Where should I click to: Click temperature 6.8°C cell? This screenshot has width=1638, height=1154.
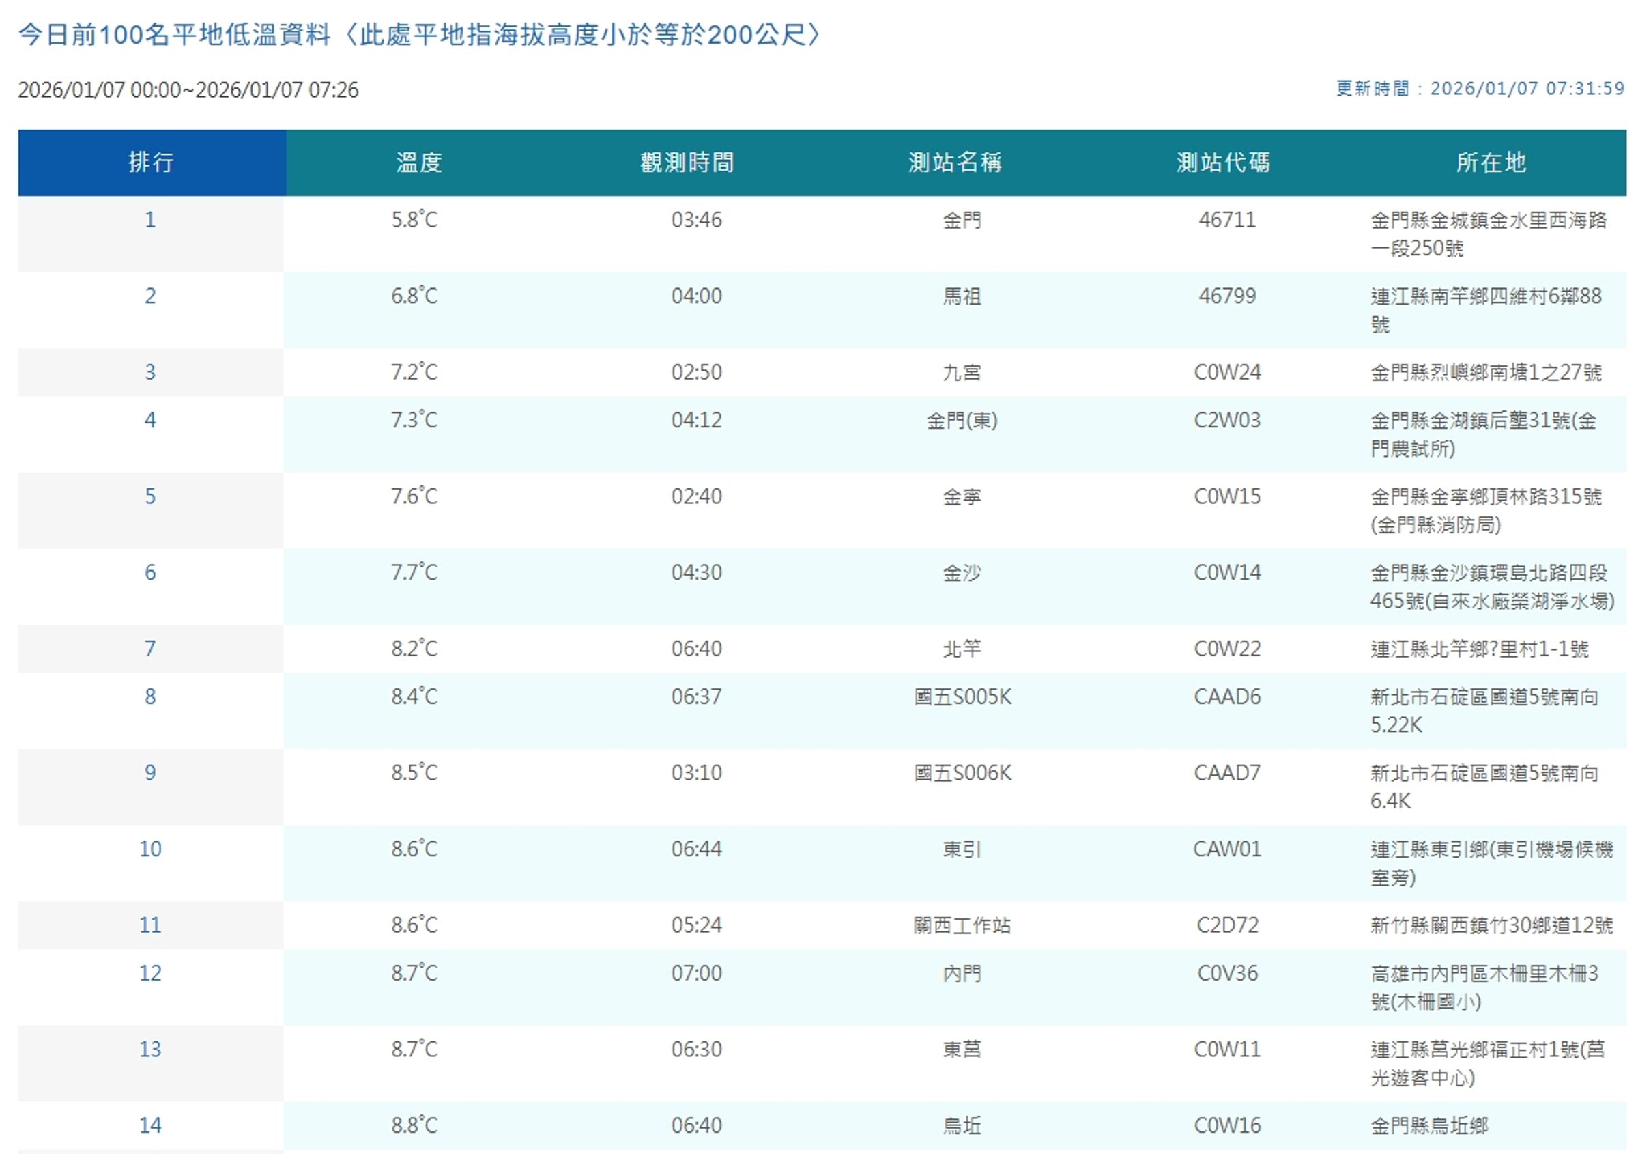(x=414, y=296)
